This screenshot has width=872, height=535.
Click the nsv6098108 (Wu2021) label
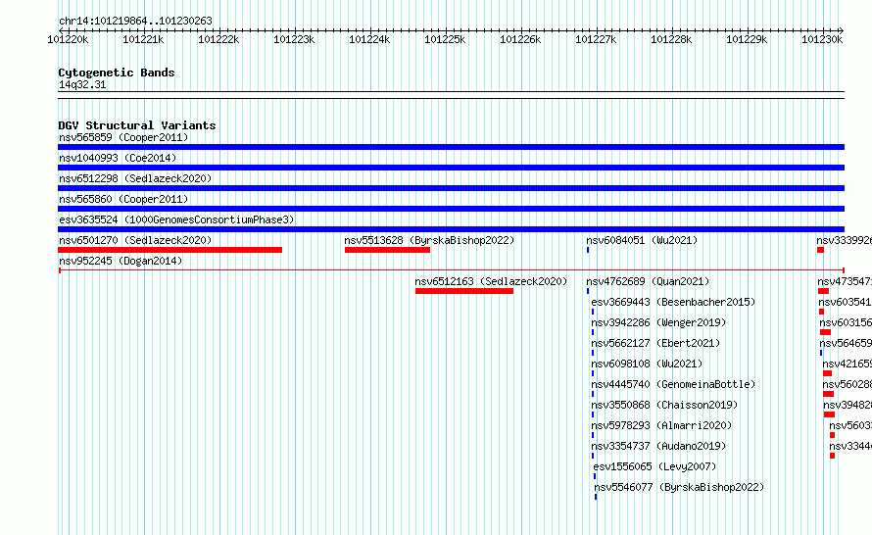pos(647,364)
